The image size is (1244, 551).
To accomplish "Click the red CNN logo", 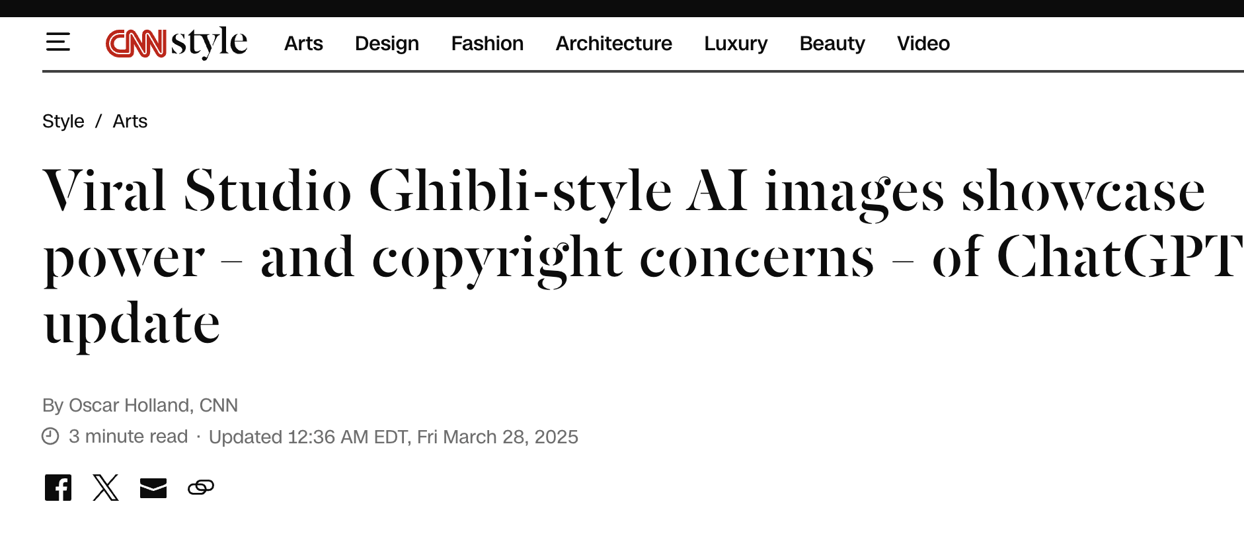I will pyautogui.click(x=136, y=44).
